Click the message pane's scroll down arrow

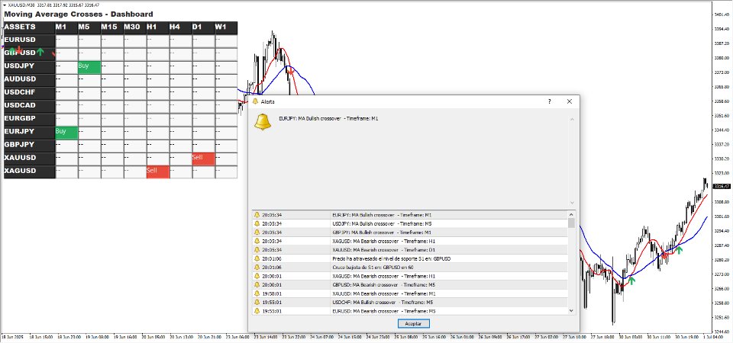(572, 203)
